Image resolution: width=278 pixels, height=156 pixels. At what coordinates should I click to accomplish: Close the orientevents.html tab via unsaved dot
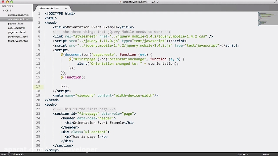pyautogui.click(x=66, y=8)
